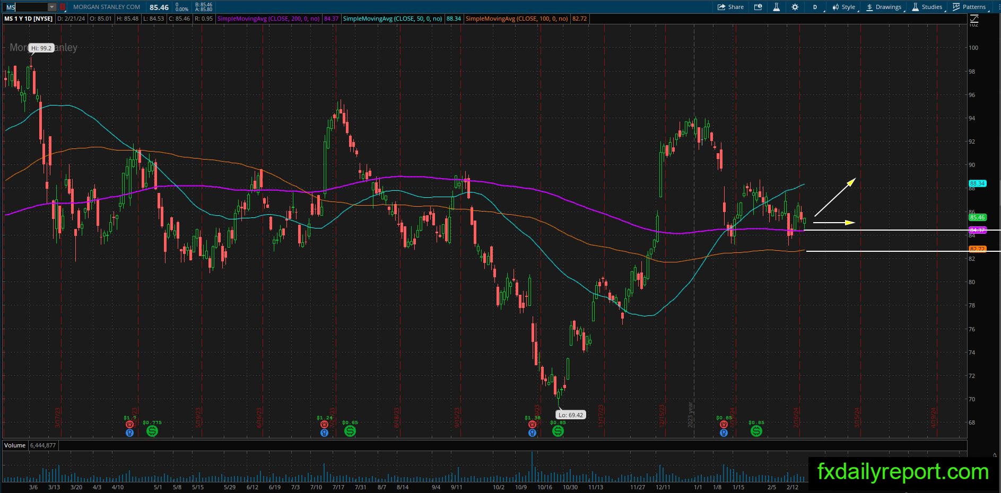Click the orange 82.72 price axis bubble
The image size is (1001, 493).
click(x=977, y=249)
